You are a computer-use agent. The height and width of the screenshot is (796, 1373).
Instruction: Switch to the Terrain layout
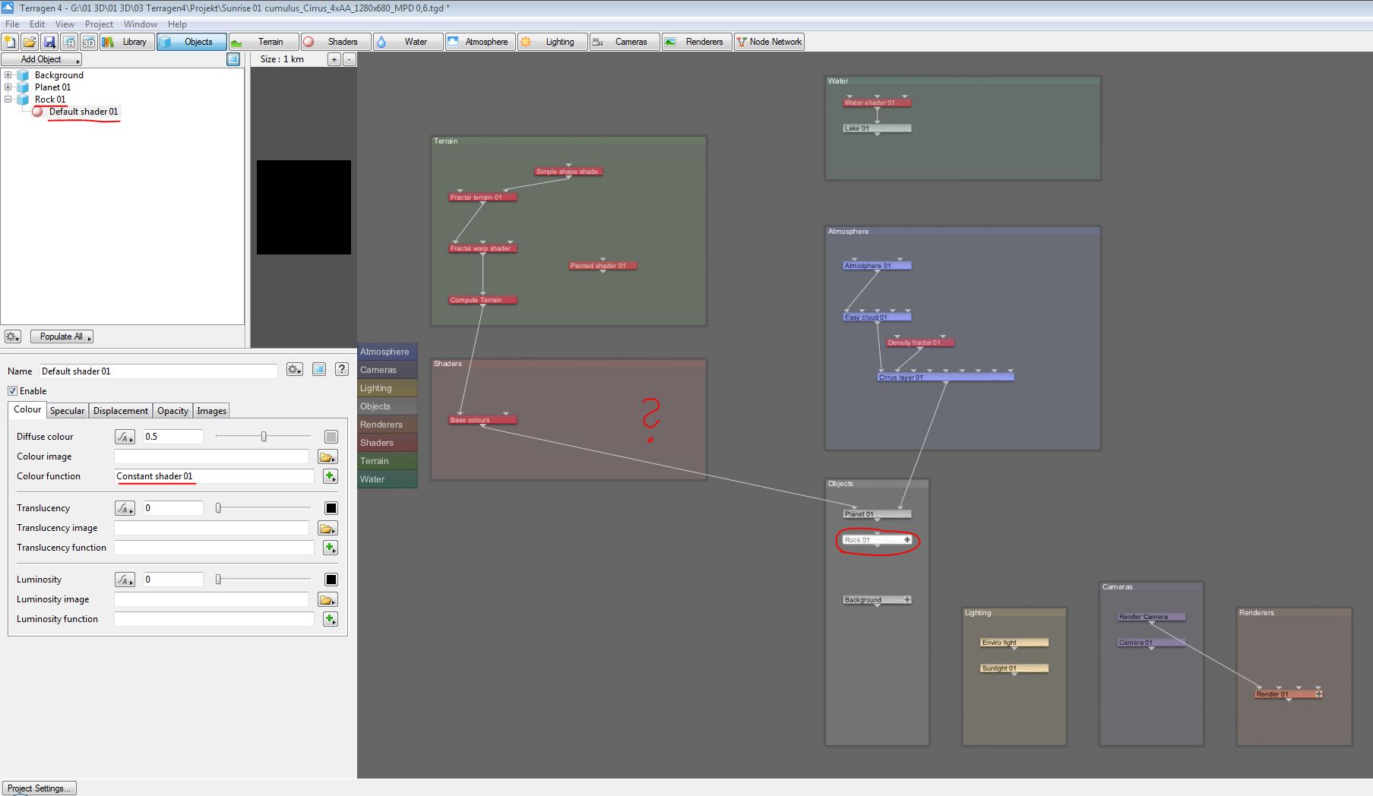pos(263,42)
